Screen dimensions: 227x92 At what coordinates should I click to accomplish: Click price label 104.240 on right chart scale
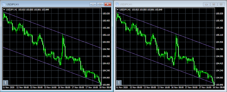click(x=219, y=71)
